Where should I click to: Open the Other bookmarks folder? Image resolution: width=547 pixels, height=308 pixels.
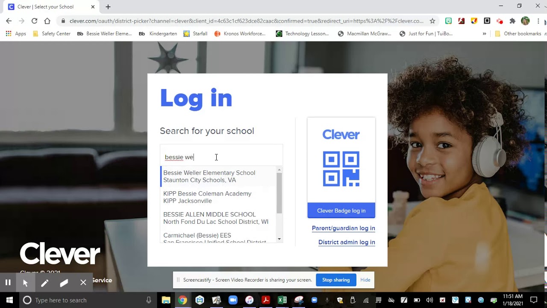coord(518,33)
